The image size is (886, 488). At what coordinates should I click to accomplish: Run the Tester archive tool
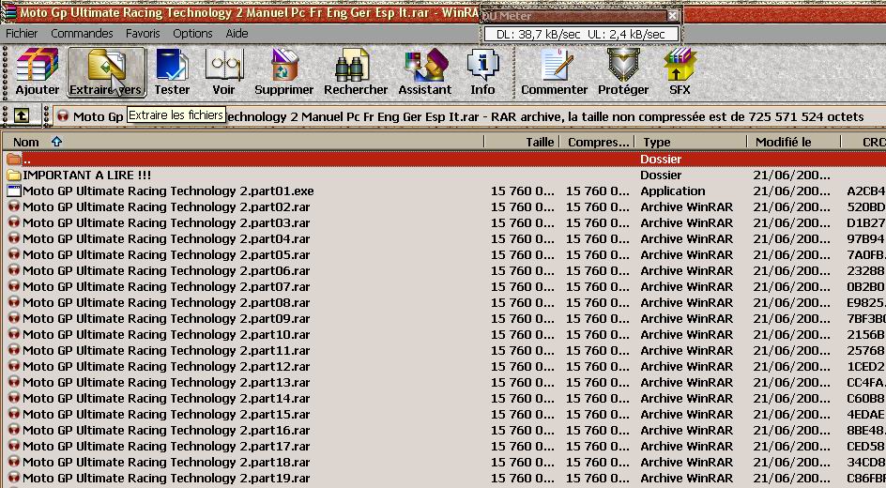coord(173,71)
